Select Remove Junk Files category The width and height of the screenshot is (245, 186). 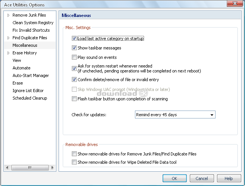coord(29,15)
